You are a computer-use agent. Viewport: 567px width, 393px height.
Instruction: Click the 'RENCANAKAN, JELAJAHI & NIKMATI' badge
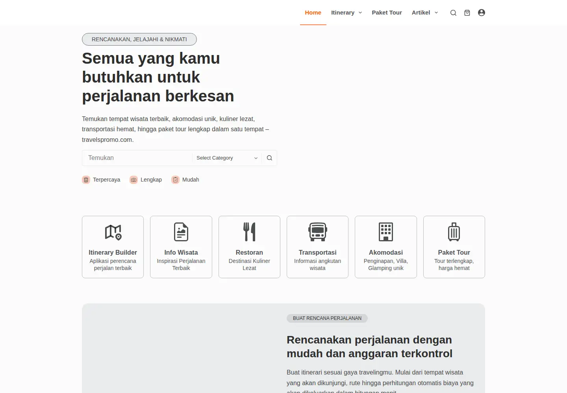139,39
